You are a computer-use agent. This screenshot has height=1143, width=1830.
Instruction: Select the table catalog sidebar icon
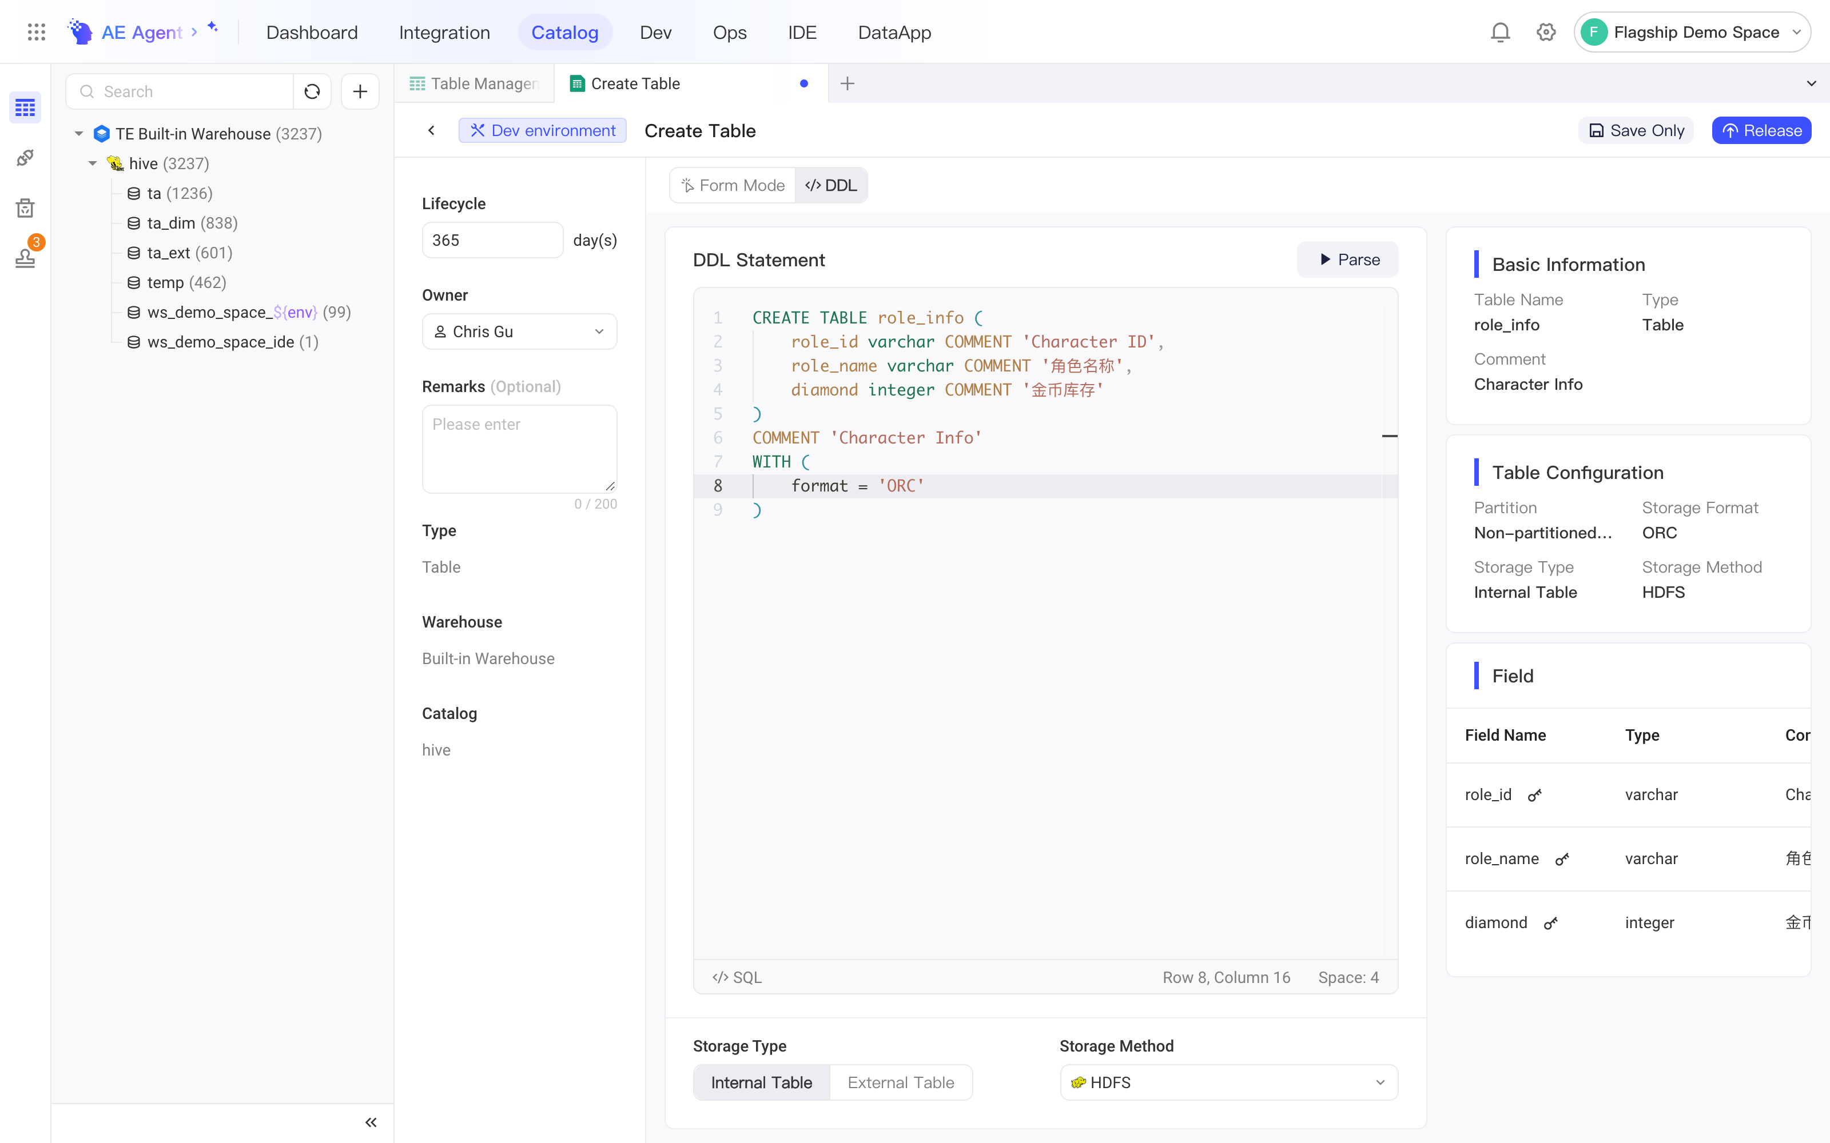(25, 107)
